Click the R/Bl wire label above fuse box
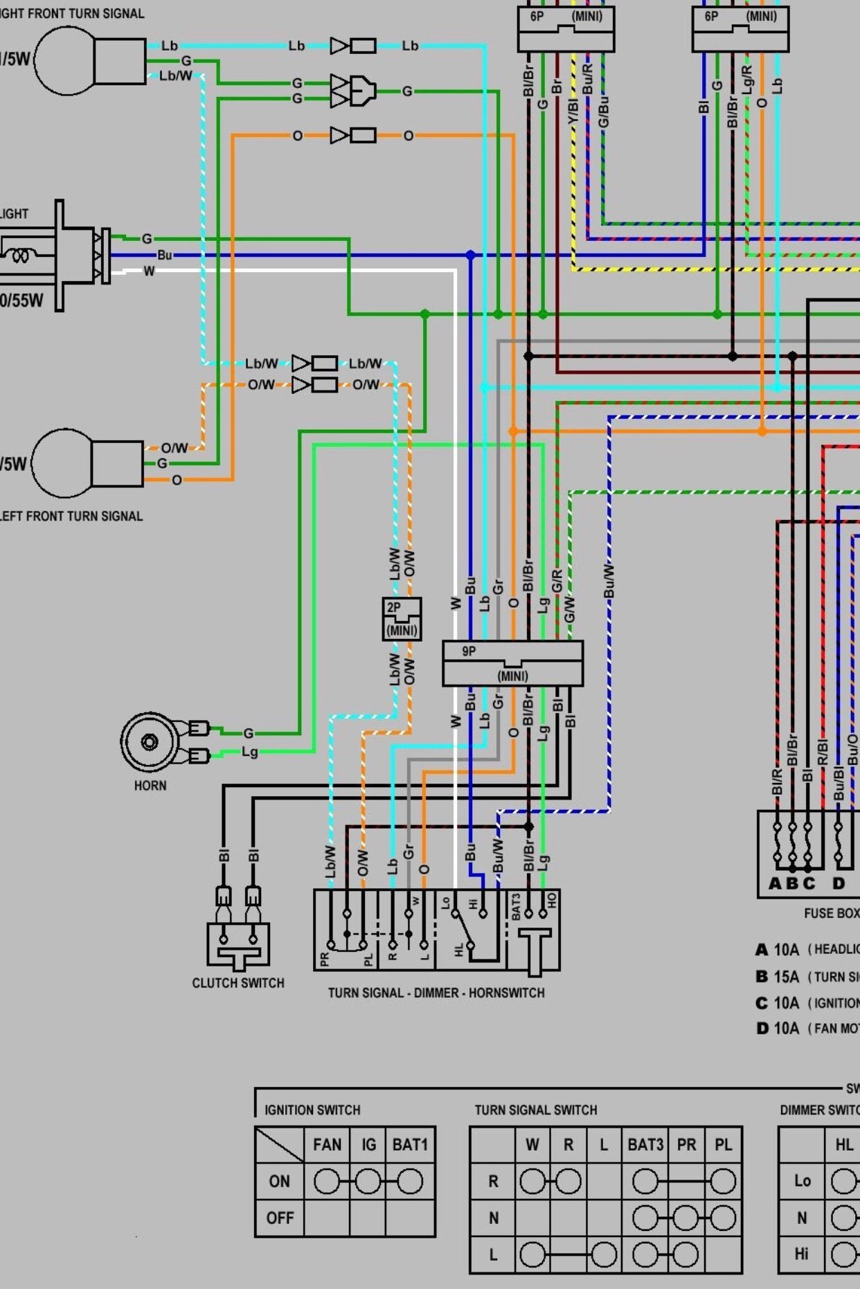Image resolution: width=860 pixels, height=1289 pixels. [x=823, y=752]
